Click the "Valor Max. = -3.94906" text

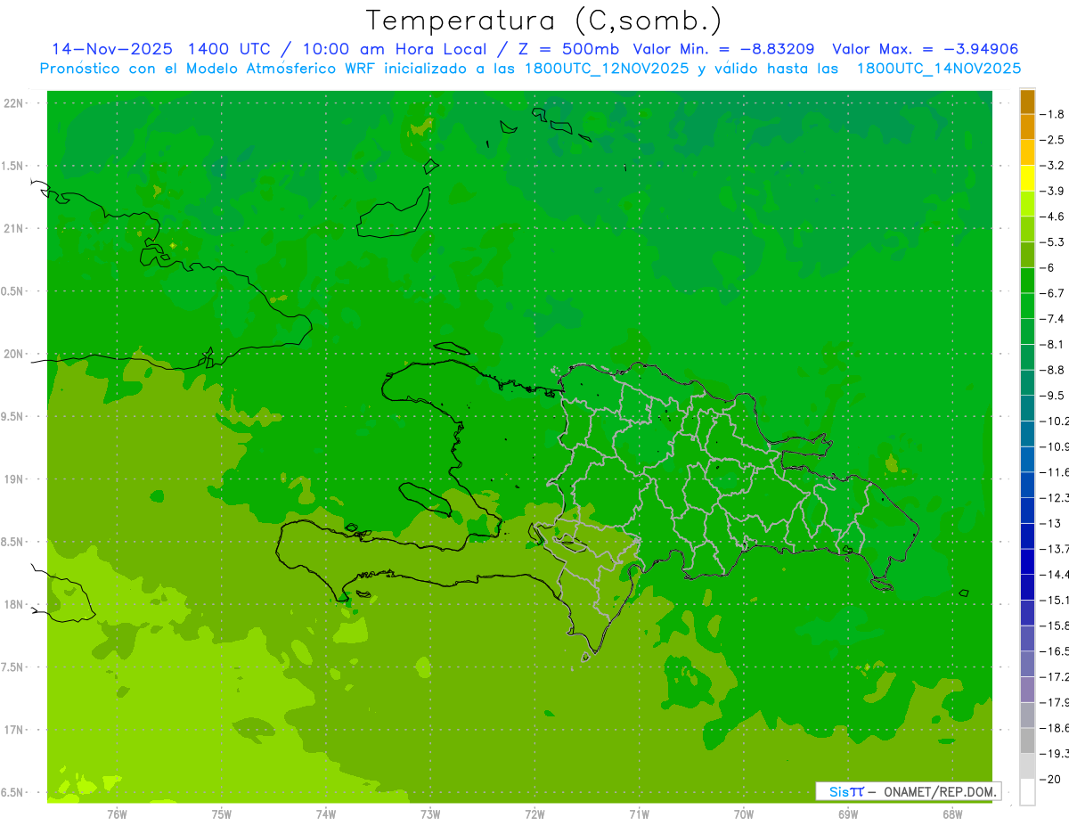926,49
